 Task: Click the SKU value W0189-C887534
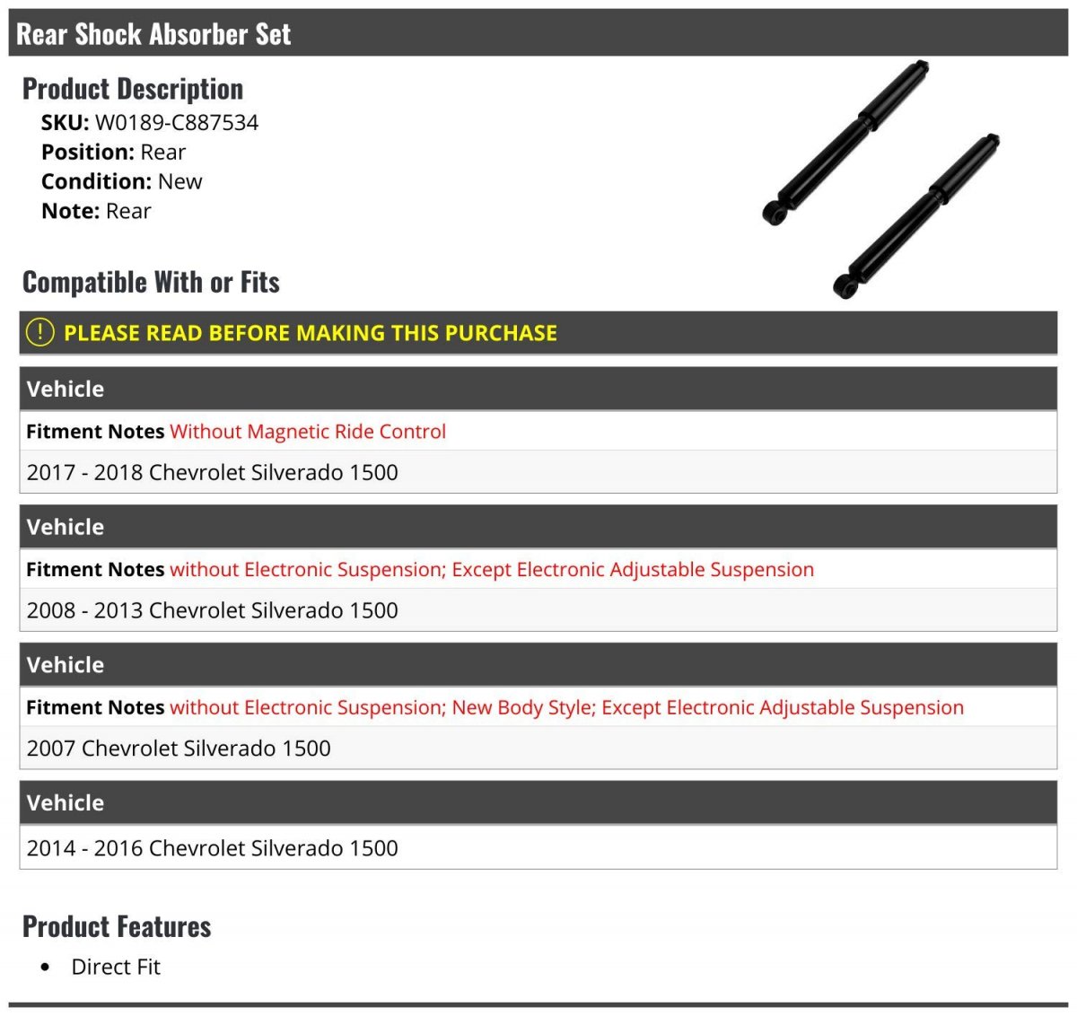pos(177,123)
